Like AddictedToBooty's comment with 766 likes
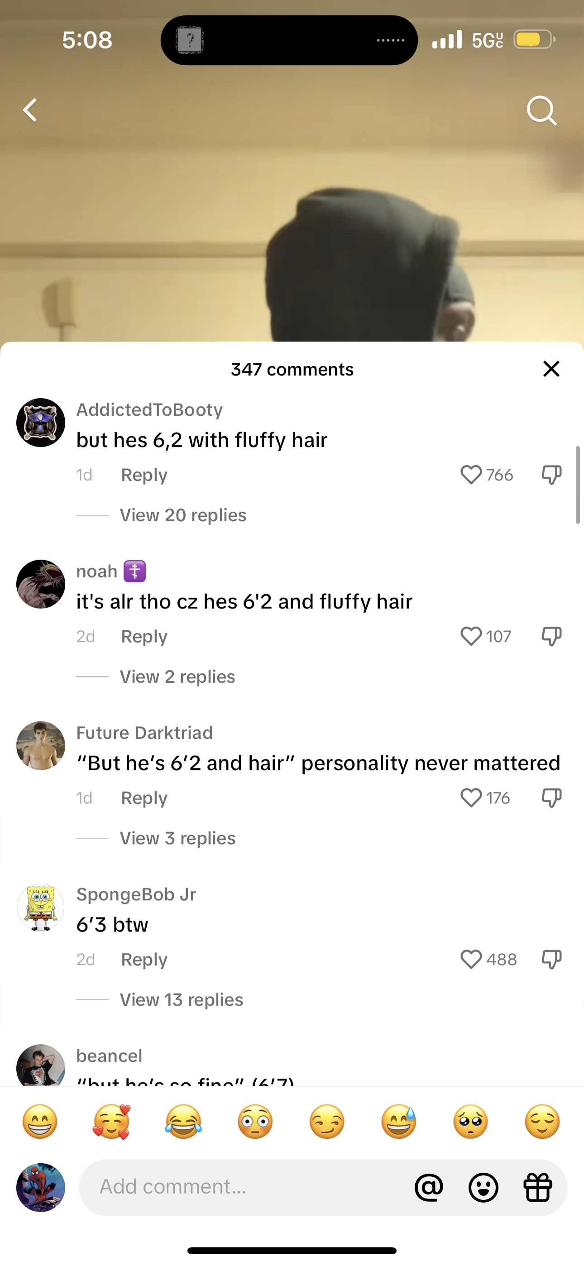The height and width of the screenshot is (1265, 584). (x=471, y=475)
